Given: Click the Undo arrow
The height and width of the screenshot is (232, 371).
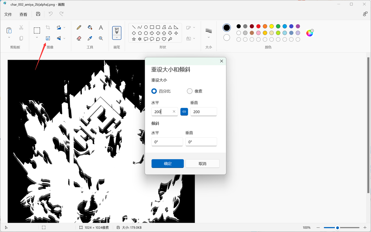Looking at the screenshot, I should [51, 14].
